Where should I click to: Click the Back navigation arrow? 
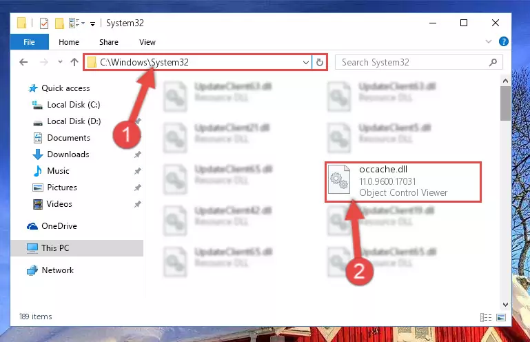(23, 62)
